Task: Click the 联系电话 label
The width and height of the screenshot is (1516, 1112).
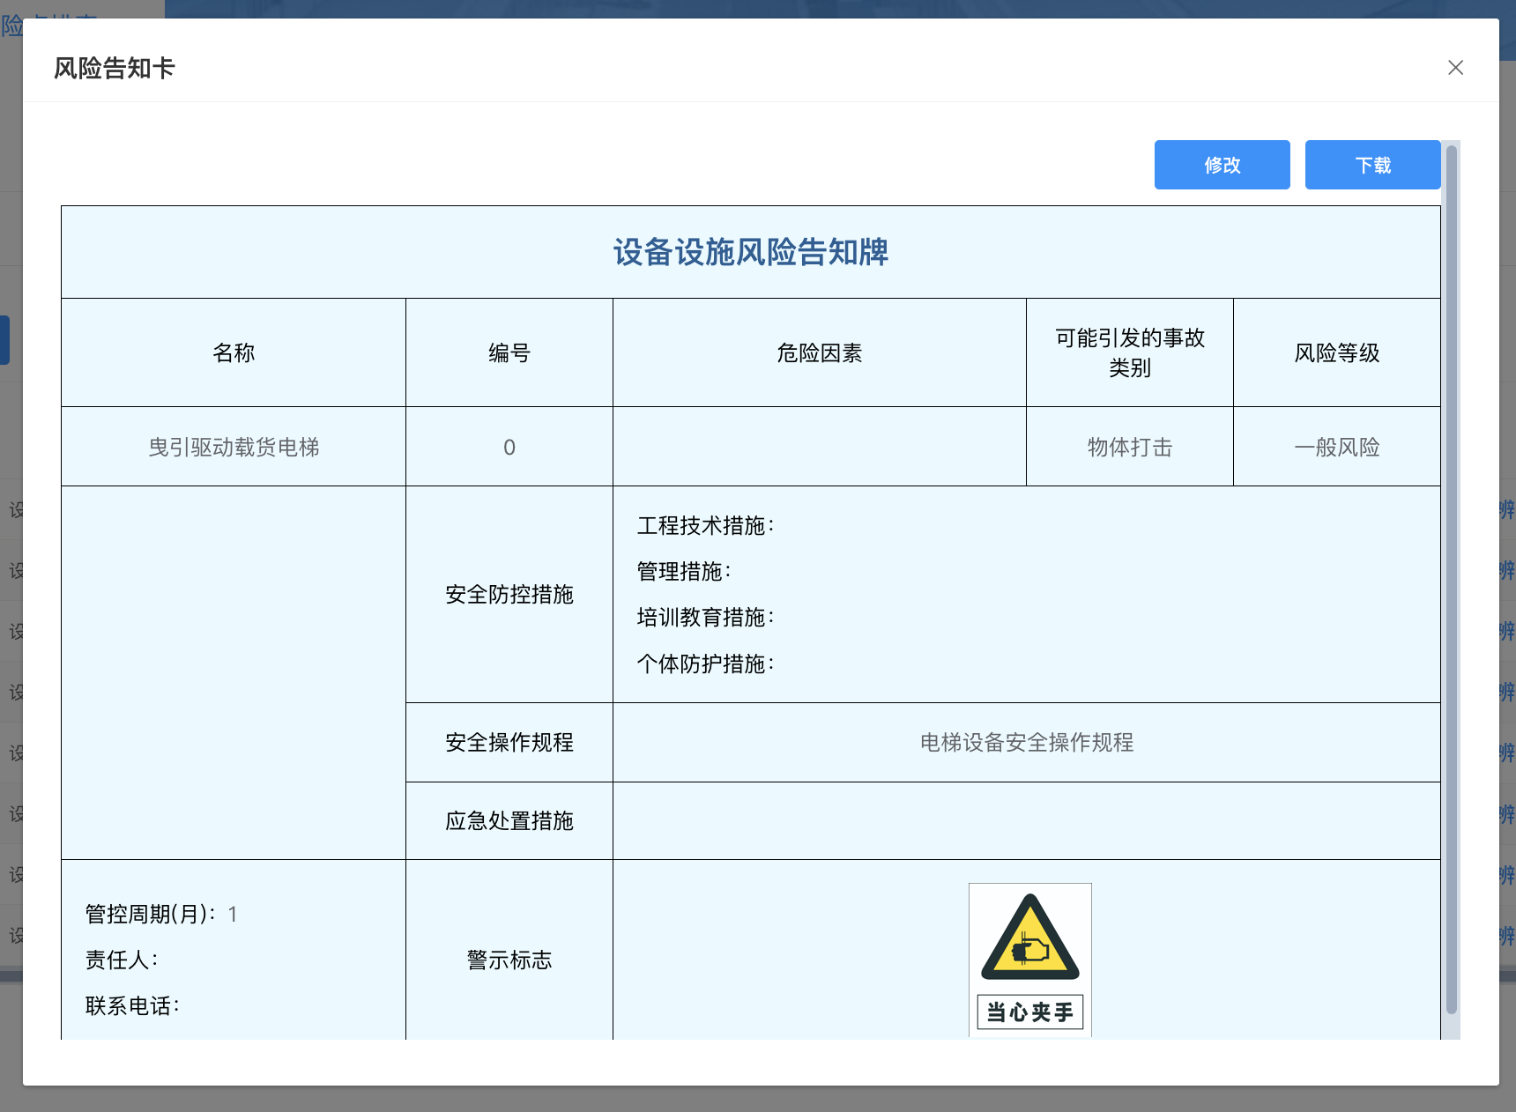Action: pos(132,1006)
